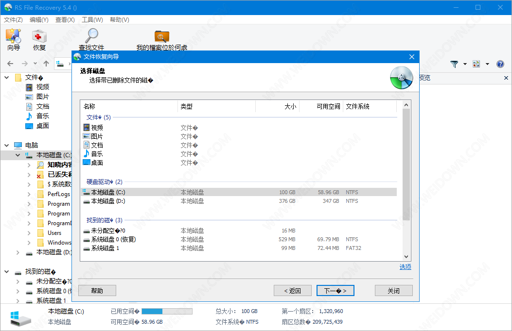Click the 向导 wizard toolbar icon

pos(13,36)
